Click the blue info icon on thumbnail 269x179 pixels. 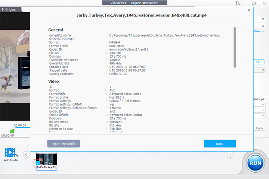coord(38,163)
